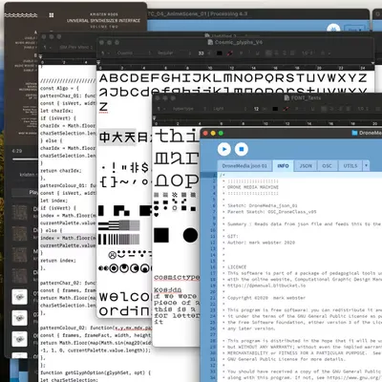
Task: Open the Regular typeface style dropdown
Action: 174,53
